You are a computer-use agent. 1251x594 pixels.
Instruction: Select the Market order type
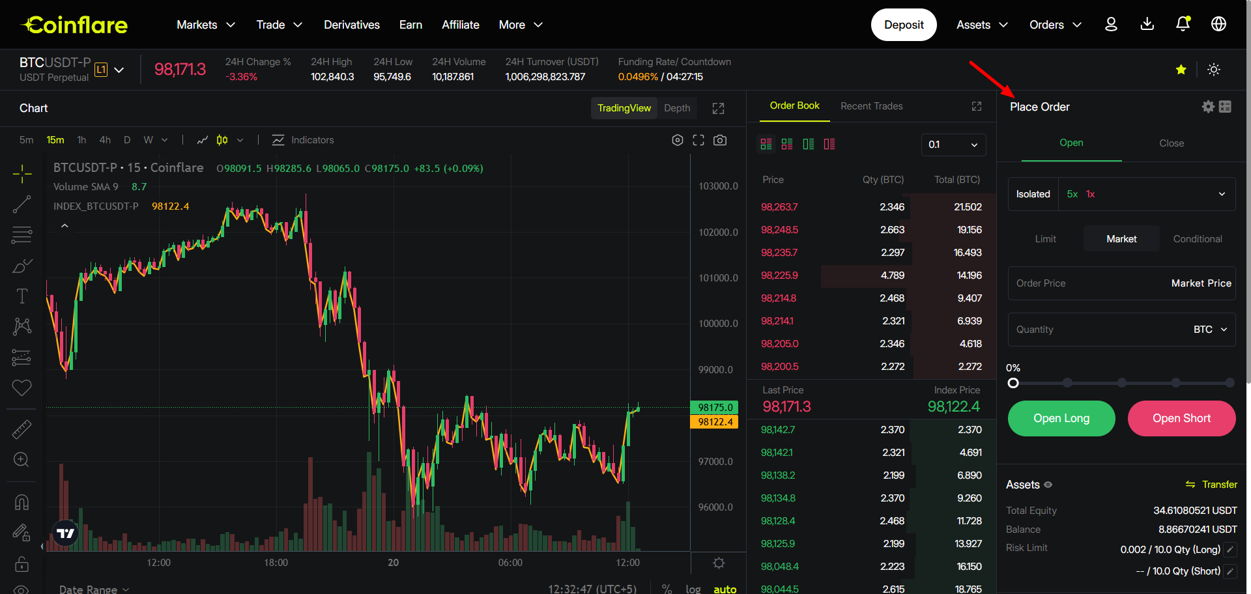(x=1121, y=239)
